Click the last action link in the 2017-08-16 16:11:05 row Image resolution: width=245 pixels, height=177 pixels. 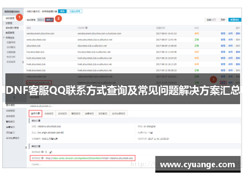(x=238, y=64)
